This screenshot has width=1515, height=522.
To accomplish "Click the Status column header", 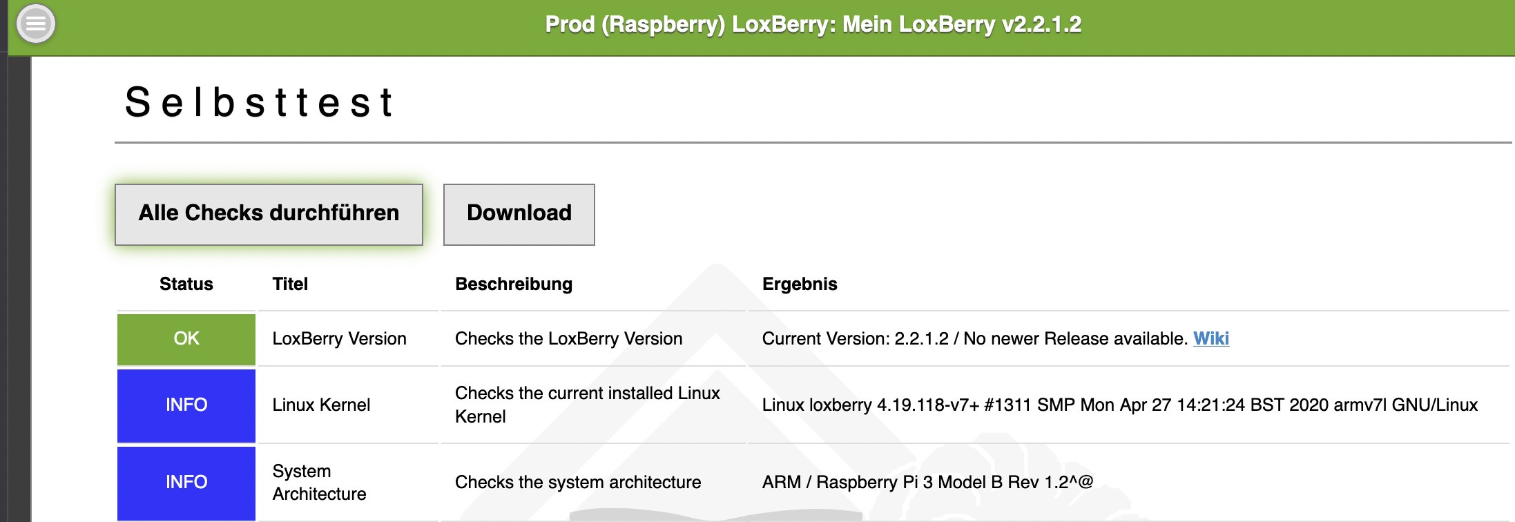I will click(x=186, y=284).
